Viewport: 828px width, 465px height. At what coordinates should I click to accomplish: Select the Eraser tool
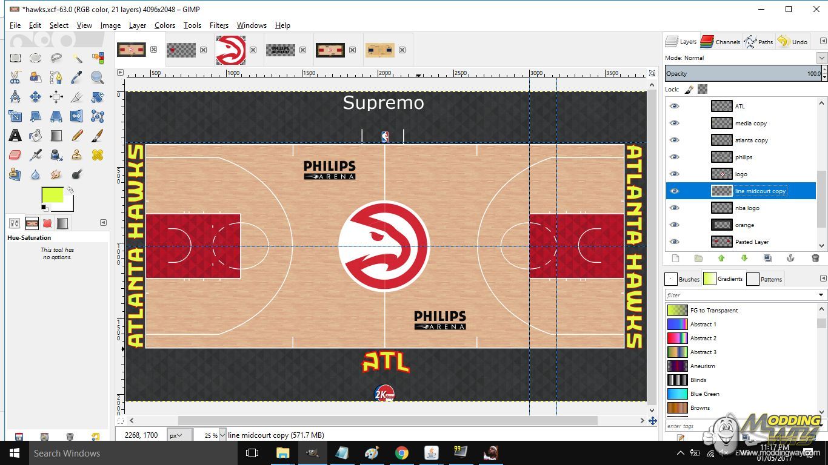[15, 155]
